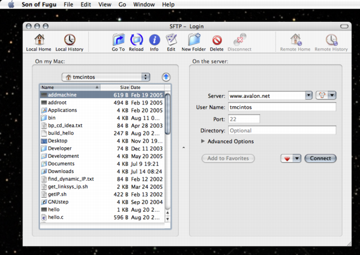Click into the User Name field

click(x=282, y=107)
